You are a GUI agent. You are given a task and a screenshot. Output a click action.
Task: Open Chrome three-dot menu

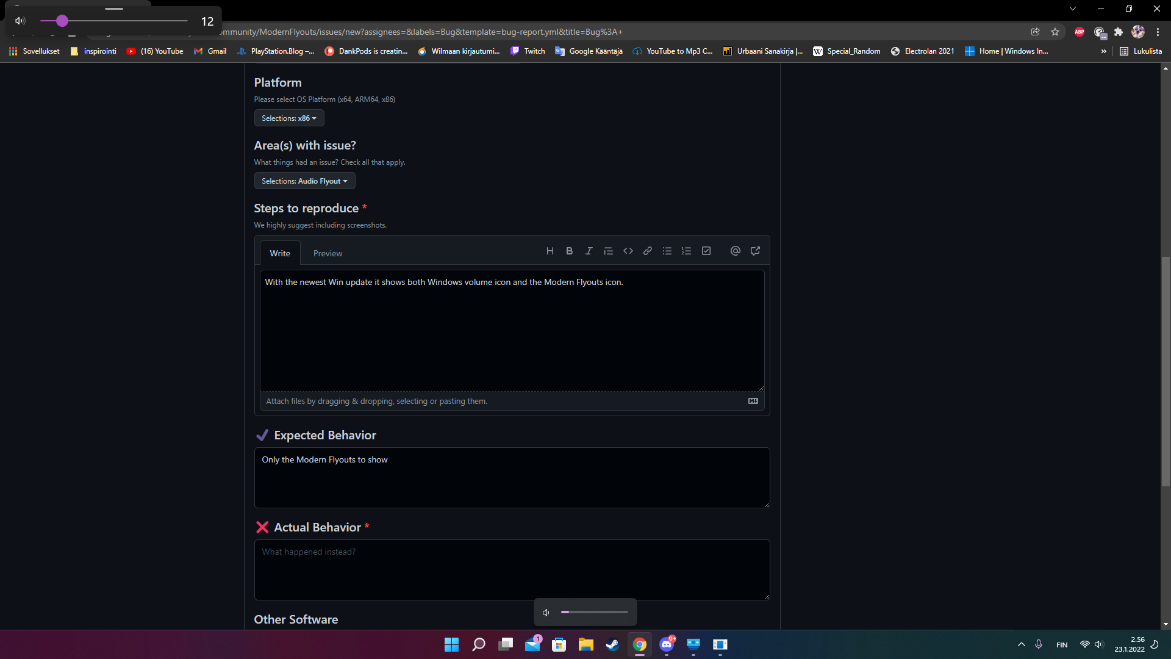1158,32
